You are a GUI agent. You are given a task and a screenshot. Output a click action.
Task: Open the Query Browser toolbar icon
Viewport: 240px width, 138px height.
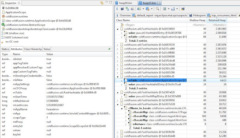click(147, 9)
